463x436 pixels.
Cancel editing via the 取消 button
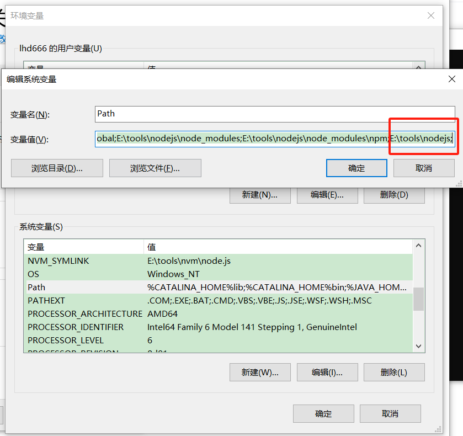[423, 168]
